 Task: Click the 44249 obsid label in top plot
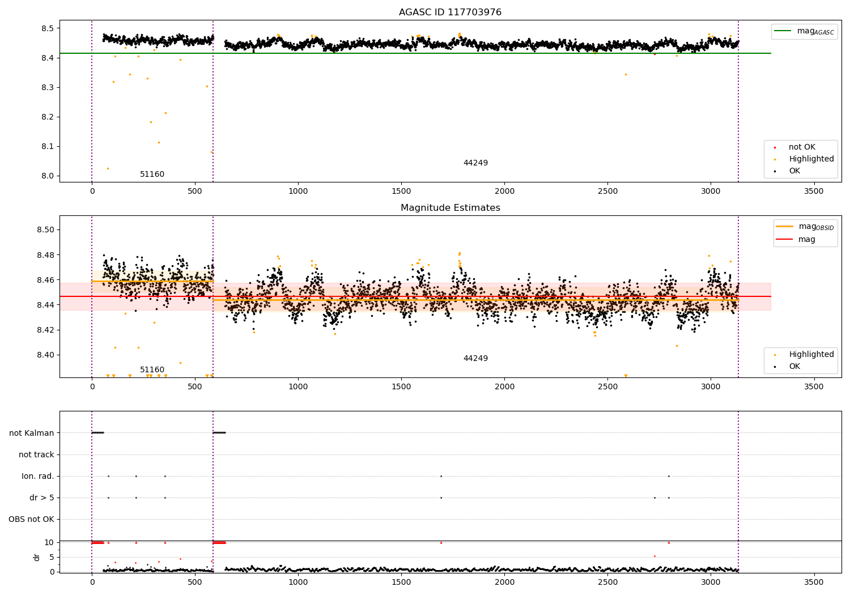pyautogui.click(x=475, y=163)
